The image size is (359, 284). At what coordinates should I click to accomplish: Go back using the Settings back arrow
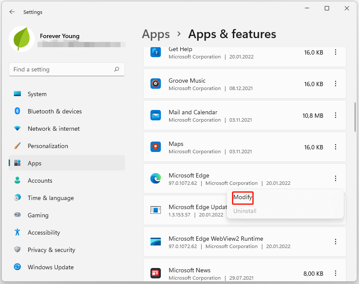pyautogui.click(x=12, y=12)
